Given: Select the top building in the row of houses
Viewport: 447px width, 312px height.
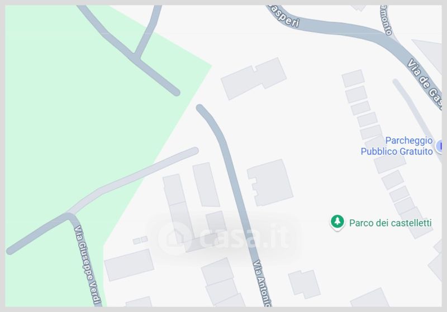Looking at the screenshot, I should 353,78.
